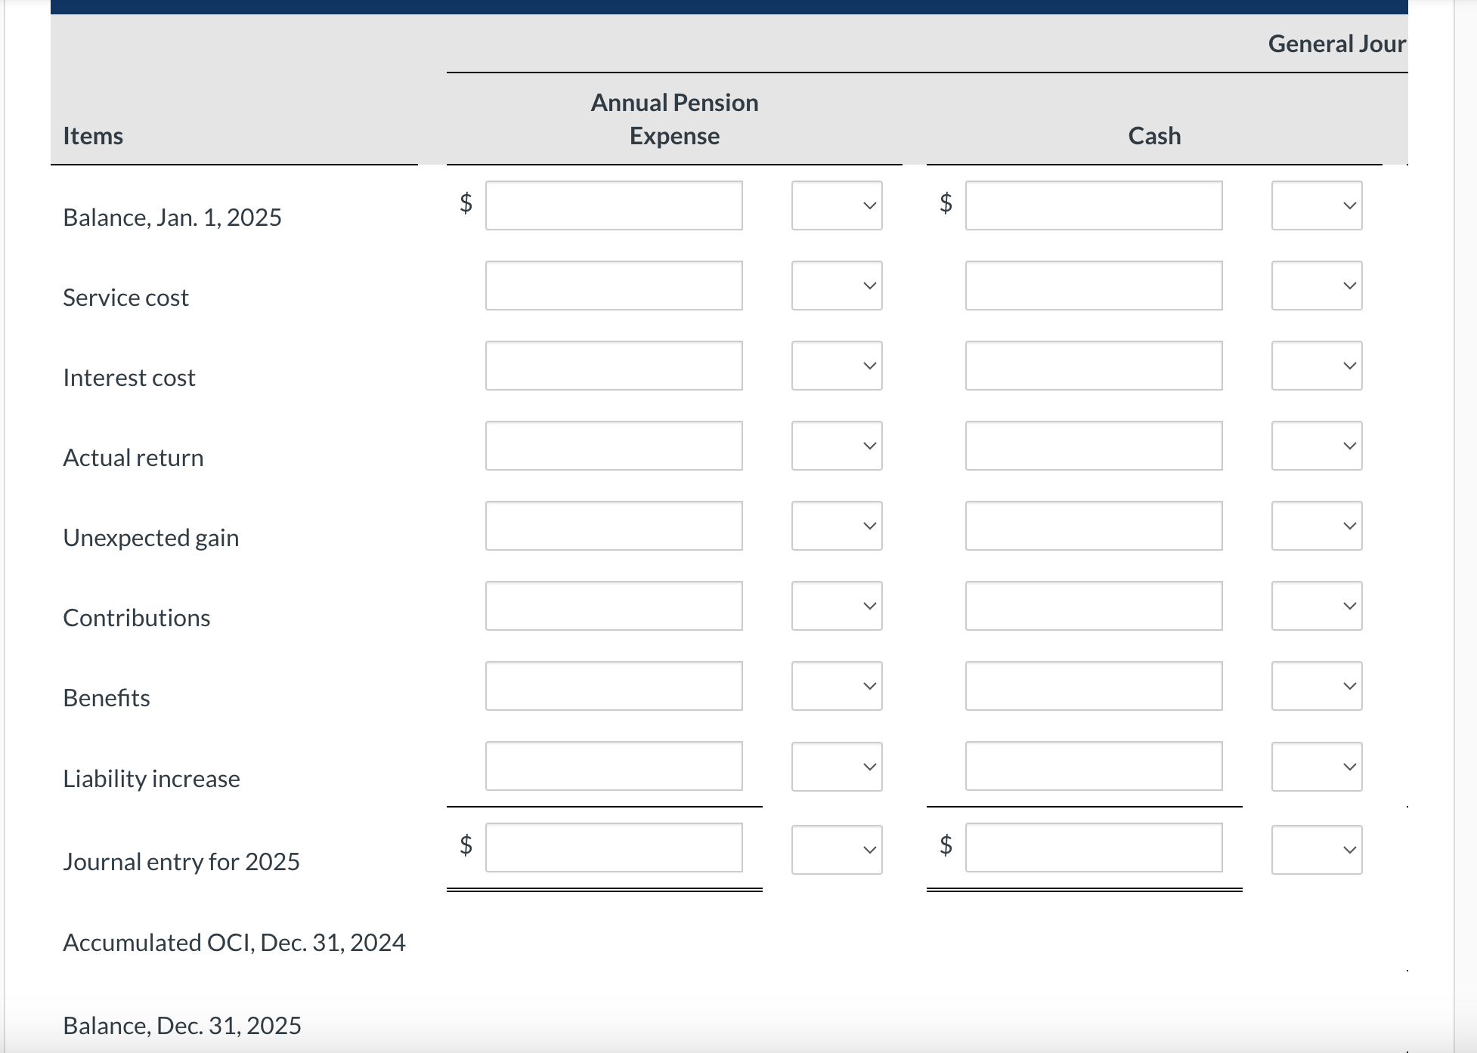Open the Annual Pension Expense dropdown for Balance, Jan. 1, 2025
The image size is (1477, 1053).
[836, 205]
